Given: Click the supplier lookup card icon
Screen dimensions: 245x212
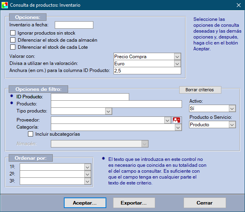Looking at the screenshot, I should click(176, 120).
